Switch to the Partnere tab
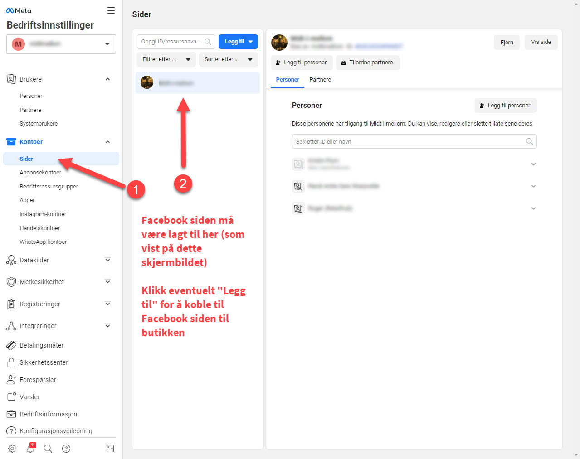The width and height of the screenshot is (580, 459). (x=320, y=80)
